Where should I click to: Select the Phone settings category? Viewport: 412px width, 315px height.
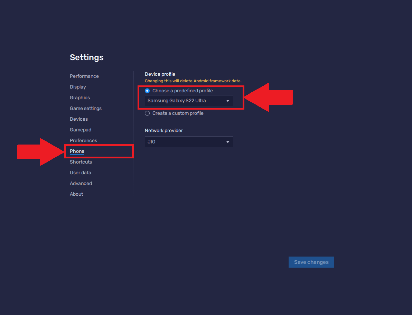(x=77, y=151)
